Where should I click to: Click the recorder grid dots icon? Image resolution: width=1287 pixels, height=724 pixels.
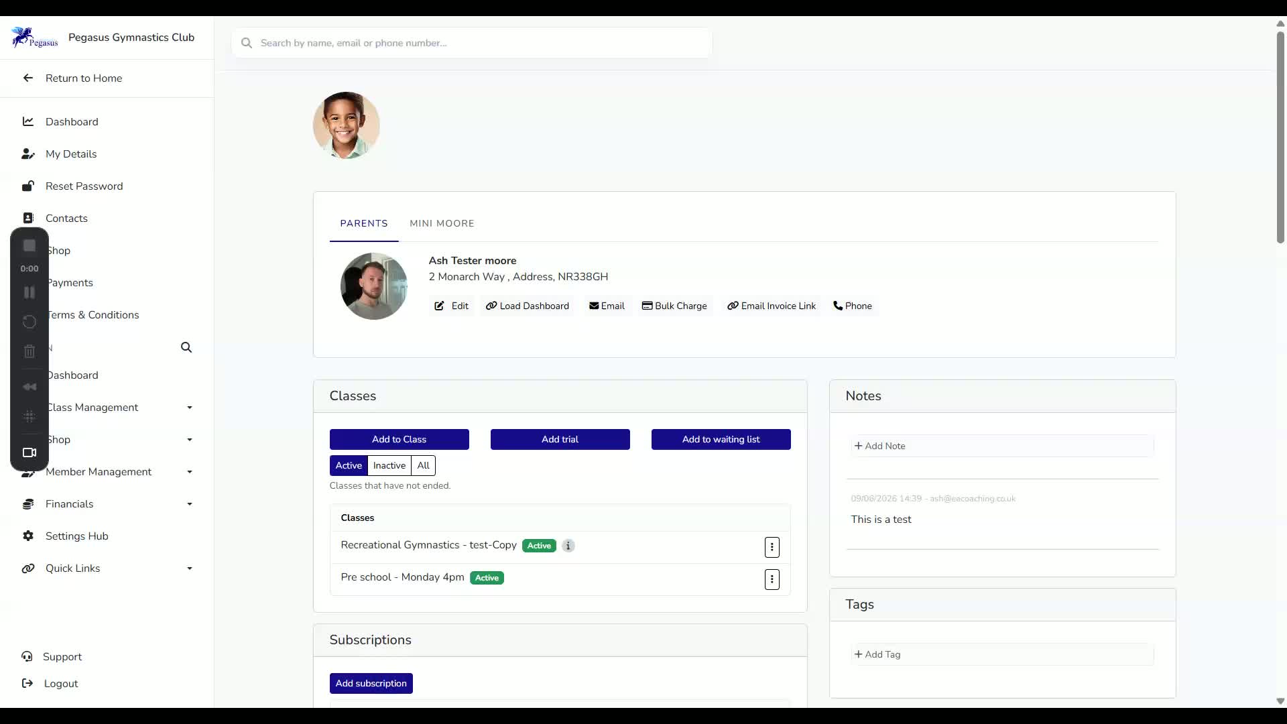29,416
